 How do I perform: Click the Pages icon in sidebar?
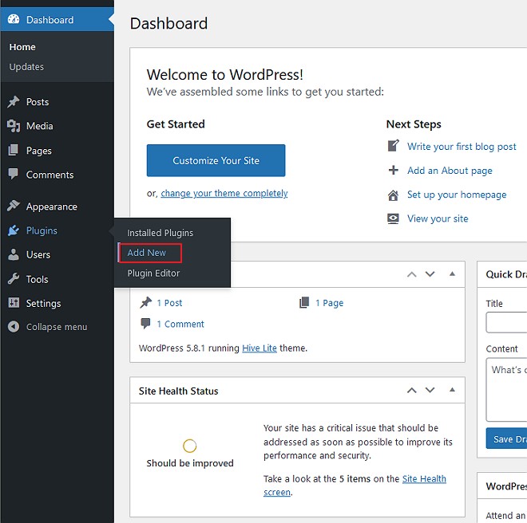[x=13, y=150]
